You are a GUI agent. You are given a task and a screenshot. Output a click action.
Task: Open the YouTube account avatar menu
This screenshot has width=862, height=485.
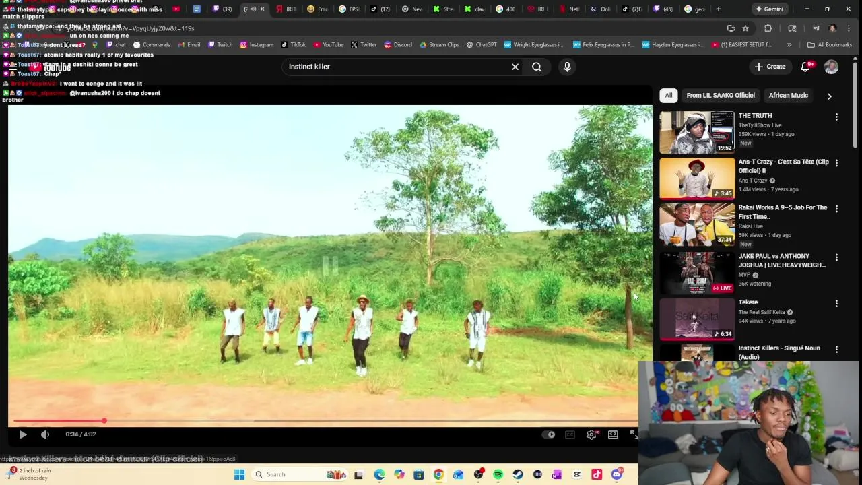click(831, 67)
